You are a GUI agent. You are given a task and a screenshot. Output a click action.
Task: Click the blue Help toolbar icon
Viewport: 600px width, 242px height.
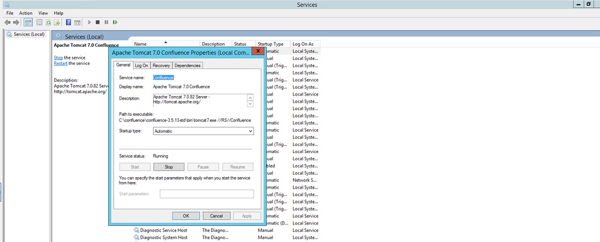pyautogui.click(x=68, y=23)
